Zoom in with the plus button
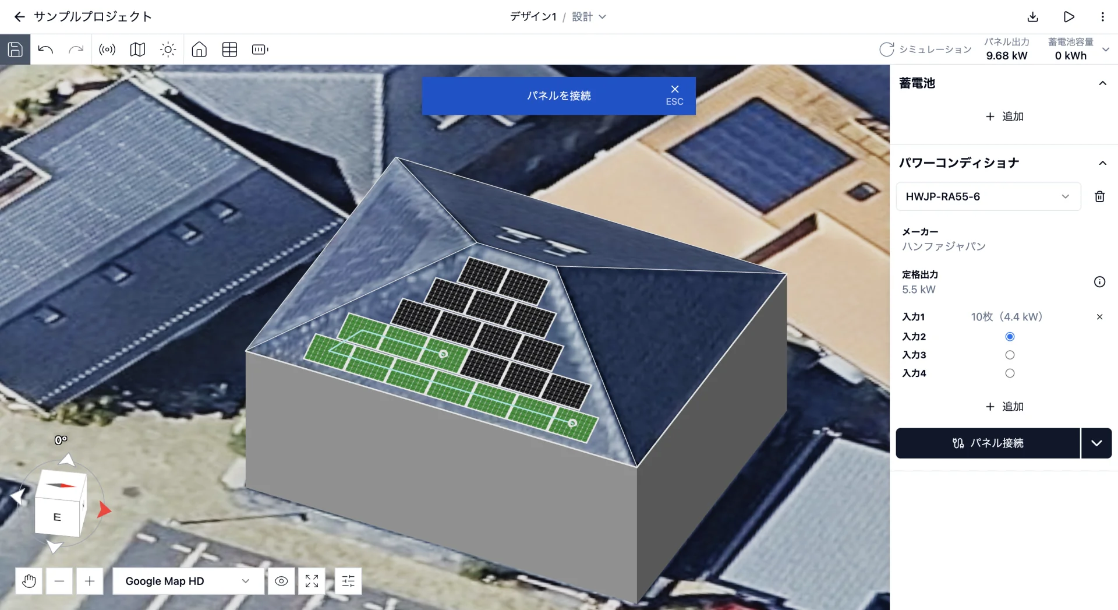The width and height of the screenshot is (1118, 610). coord(90,581)
